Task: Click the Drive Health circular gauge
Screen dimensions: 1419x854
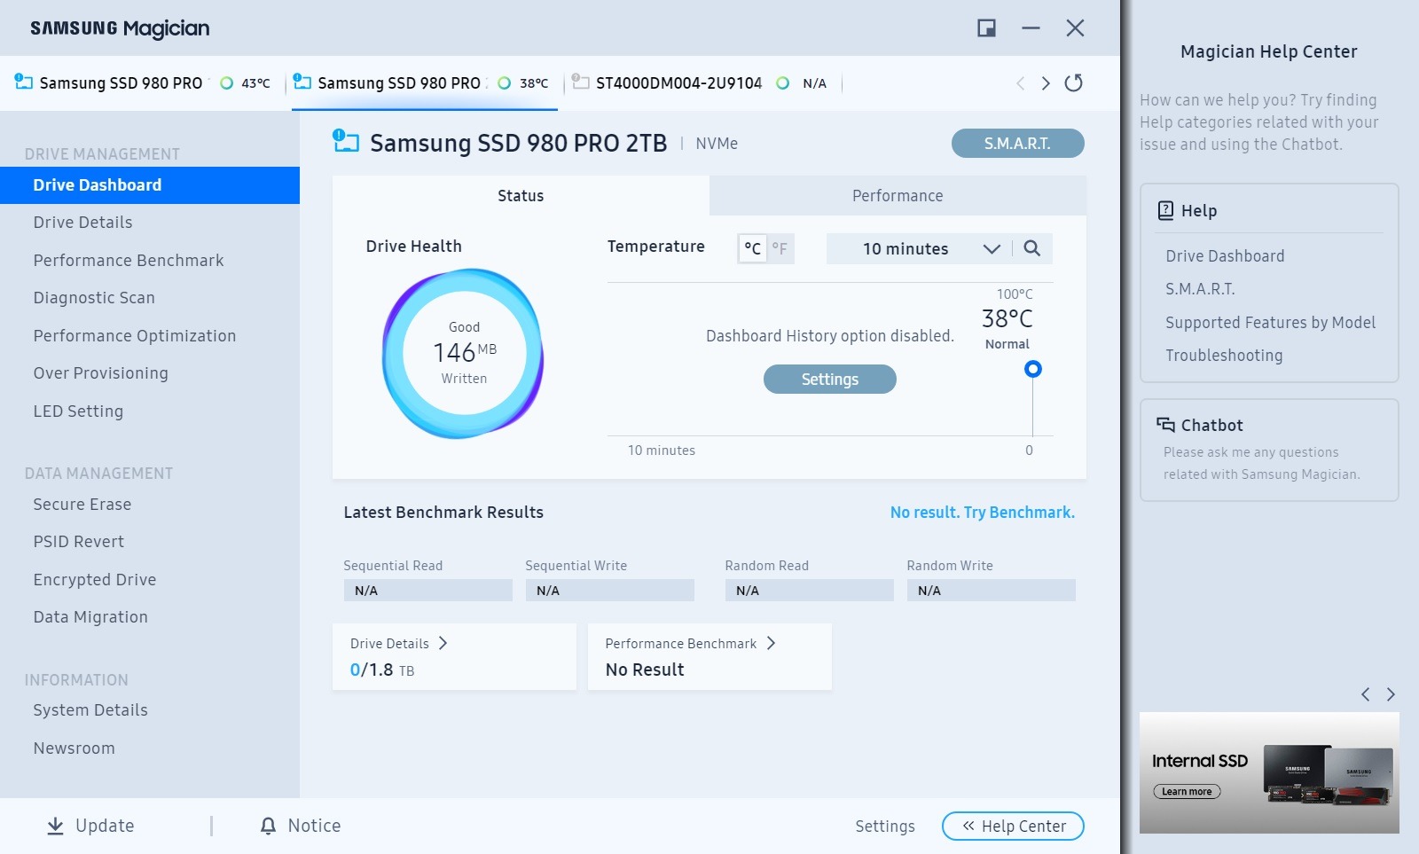Action: coord(464,353)
